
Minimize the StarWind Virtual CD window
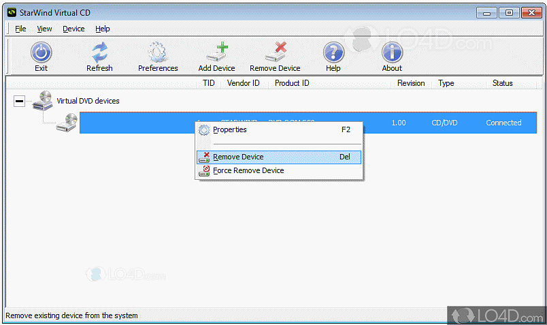(486, 13)
